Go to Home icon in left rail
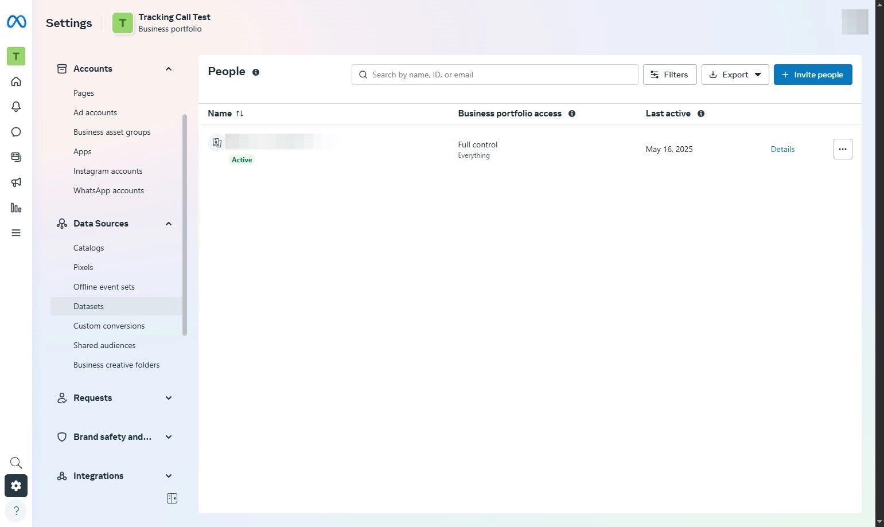The width and height of the screenshot is (884, 527). coord(16,81)
